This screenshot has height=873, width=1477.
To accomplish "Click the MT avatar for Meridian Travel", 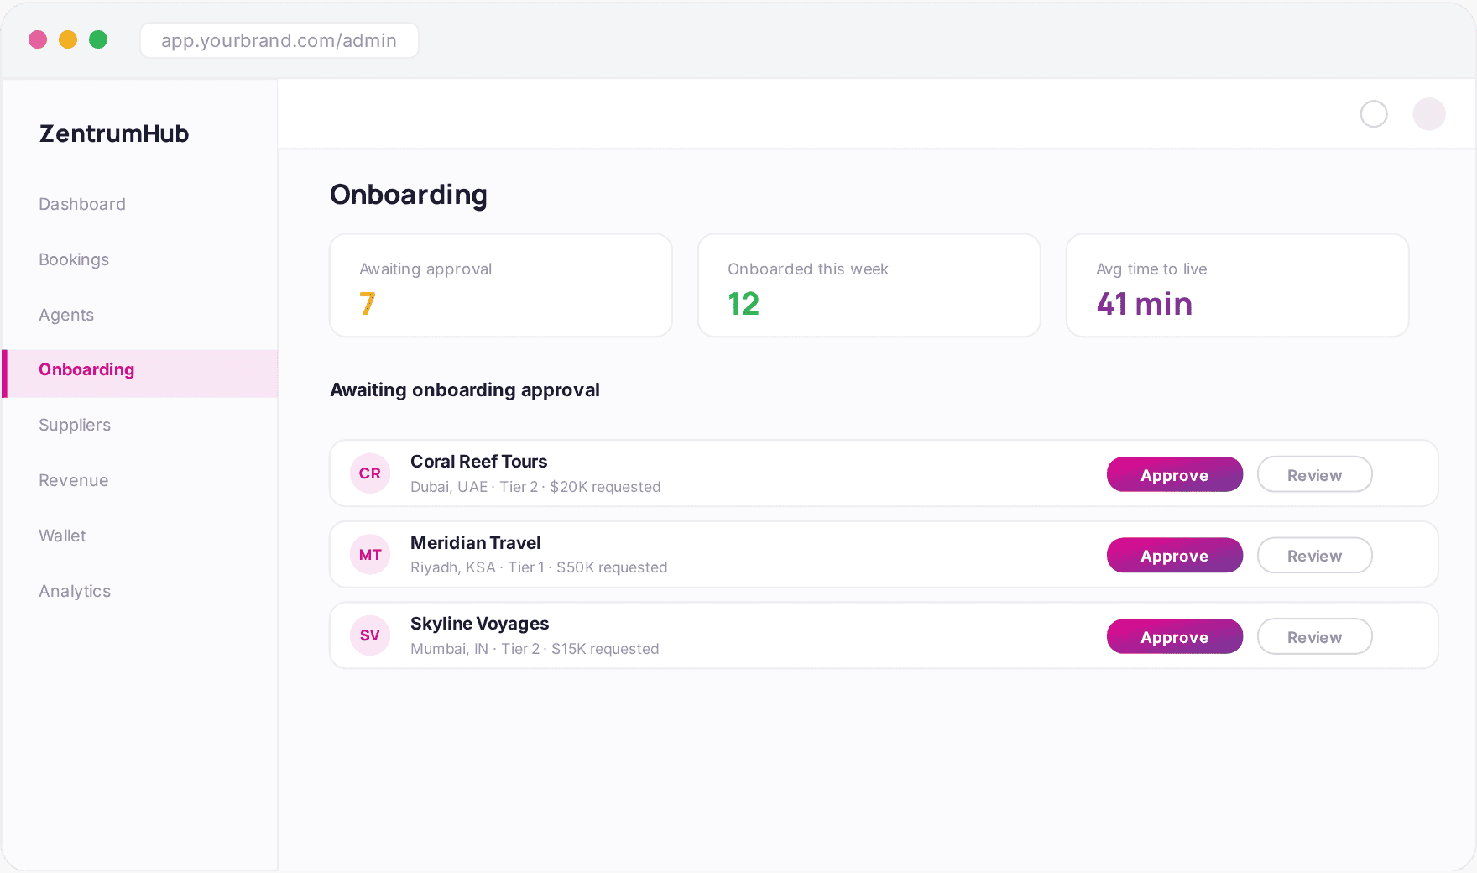I will coord(370,555).
